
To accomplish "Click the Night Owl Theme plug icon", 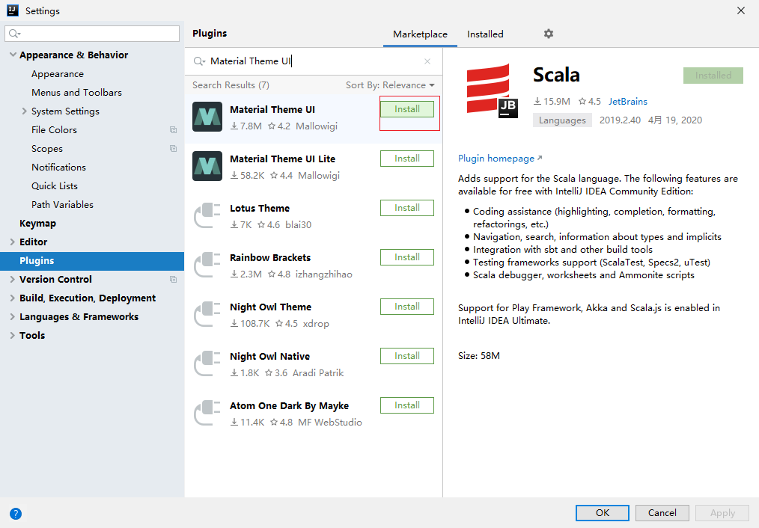I will pos(207,314).
